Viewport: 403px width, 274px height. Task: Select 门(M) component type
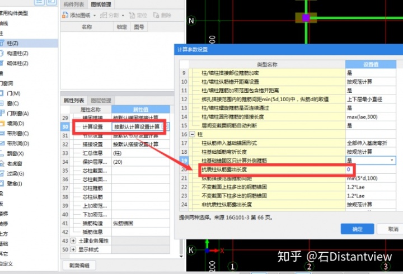pyautogui.click(x=13, y=93)
